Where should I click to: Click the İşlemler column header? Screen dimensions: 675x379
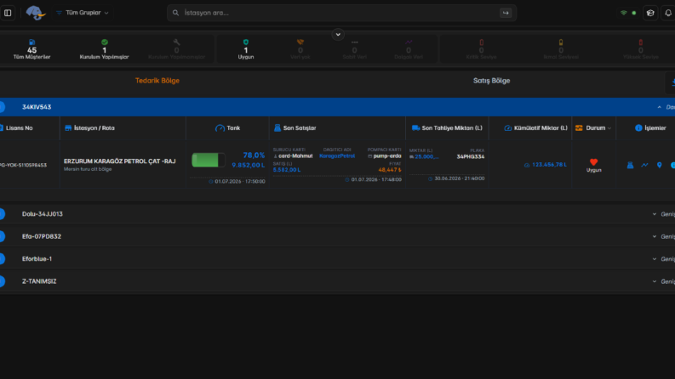pos(650,128)
